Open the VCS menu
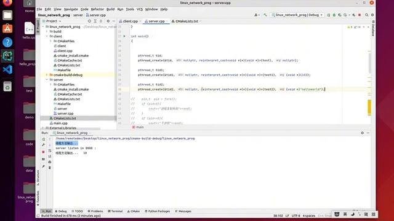Viewport: 394px width, 221px height. pos(140,9)
